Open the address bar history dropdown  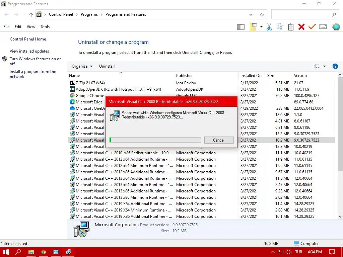point(251,15)
